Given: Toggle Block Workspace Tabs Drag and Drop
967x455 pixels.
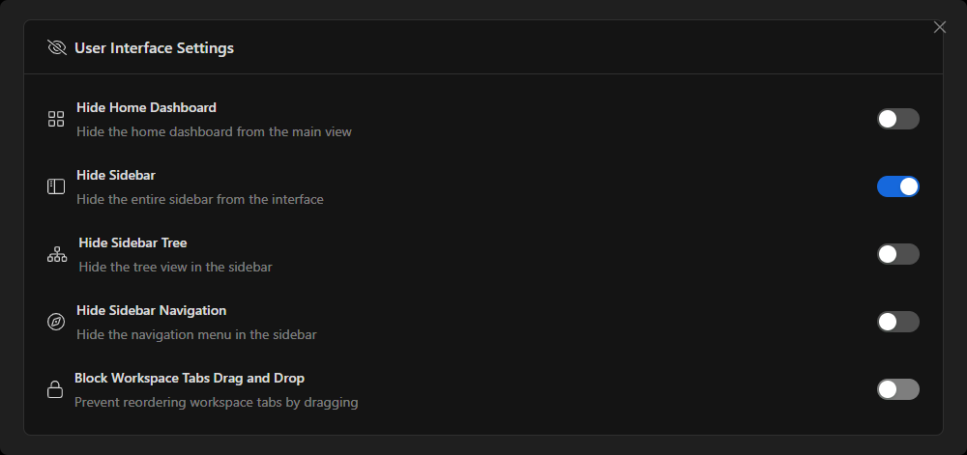Looking at the screenshot, I should point(897,389).
